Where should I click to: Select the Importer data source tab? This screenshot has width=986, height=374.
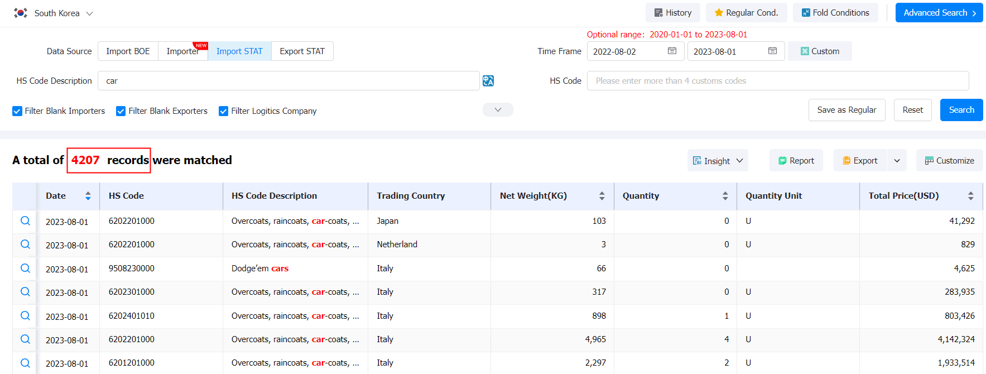[182, 51]
